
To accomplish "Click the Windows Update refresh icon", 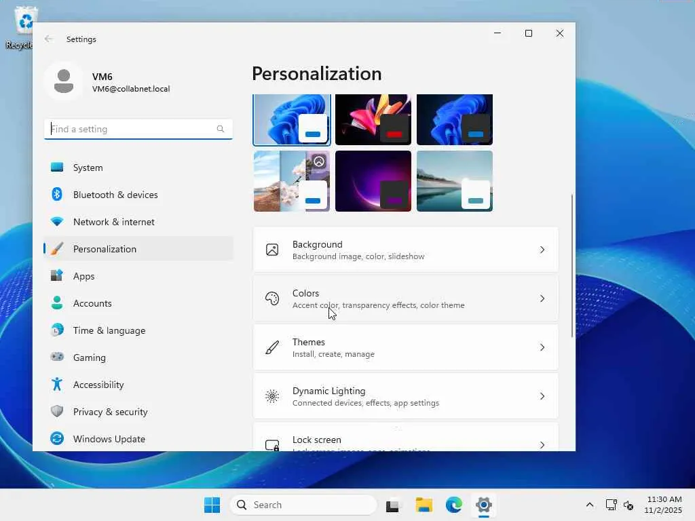I will click(x=57, y=438).
